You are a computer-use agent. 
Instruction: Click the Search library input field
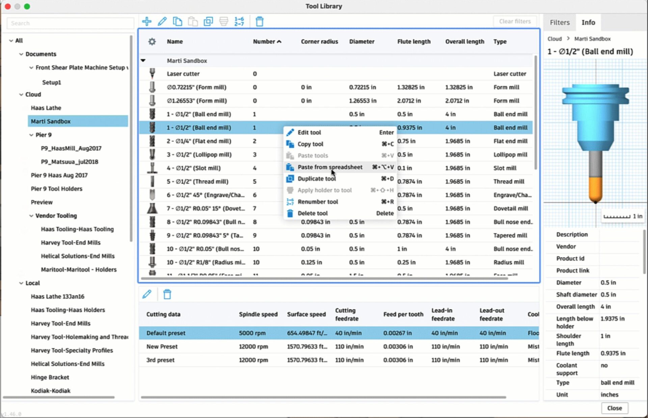pyautogui.click(x=70, y=23)
